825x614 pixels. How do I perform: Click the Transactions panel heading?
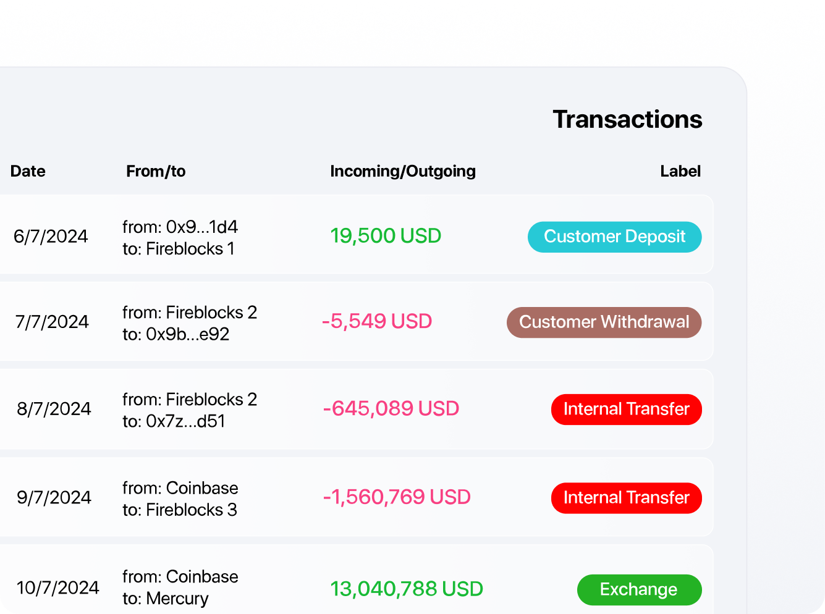627,119
